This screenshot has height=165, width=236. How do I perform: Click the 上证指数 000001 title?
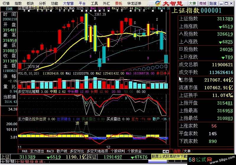[x=196, y=10]
